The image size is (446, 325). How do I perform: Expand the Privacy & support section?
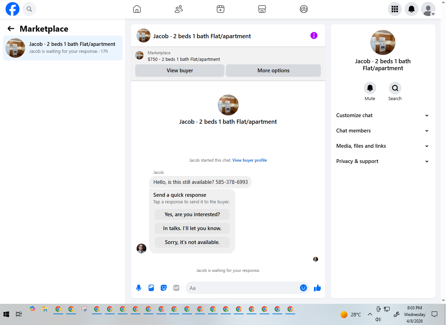tap(383, 161)
